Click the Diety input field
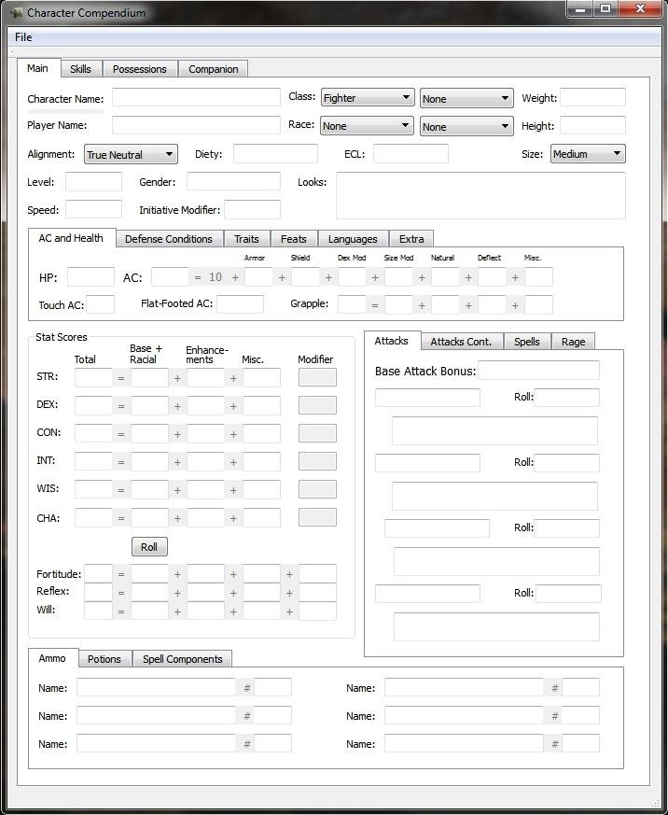 [x=275, y=154]
